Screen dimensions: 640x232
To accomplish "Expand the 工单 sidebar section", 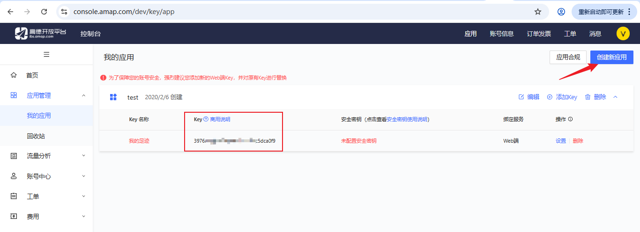I will pos(83,196).
